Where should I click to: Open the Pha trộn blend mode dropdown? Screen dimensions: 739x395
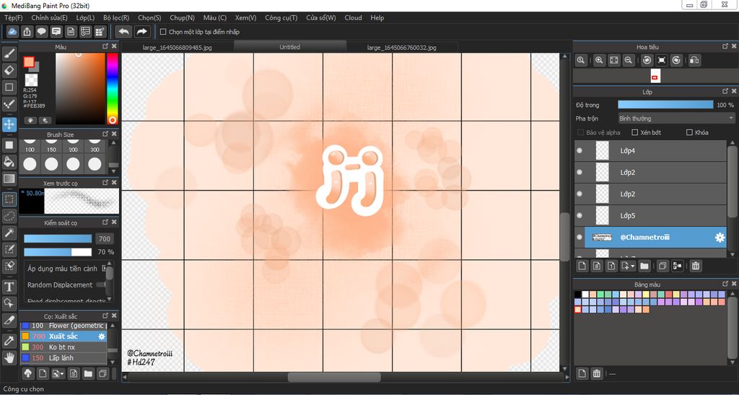point(675,118)
